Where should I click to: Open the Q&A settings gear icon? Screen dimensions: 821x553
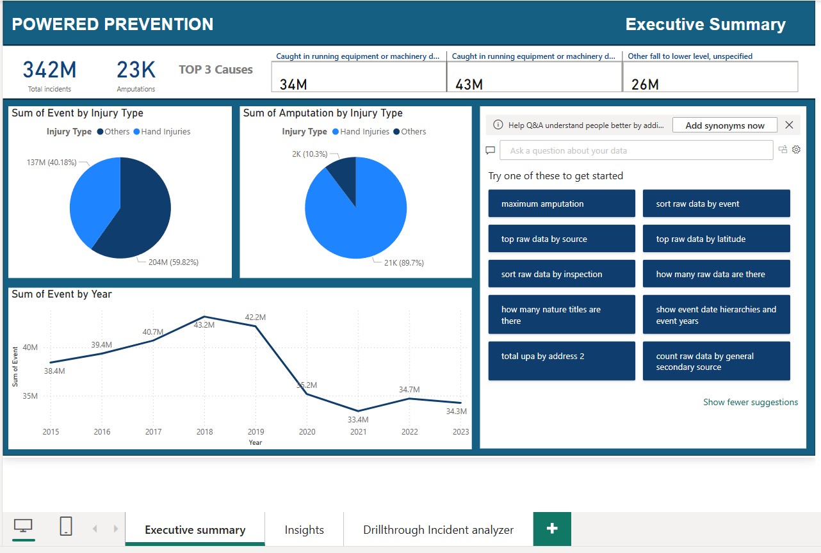(x=795, y=148)
